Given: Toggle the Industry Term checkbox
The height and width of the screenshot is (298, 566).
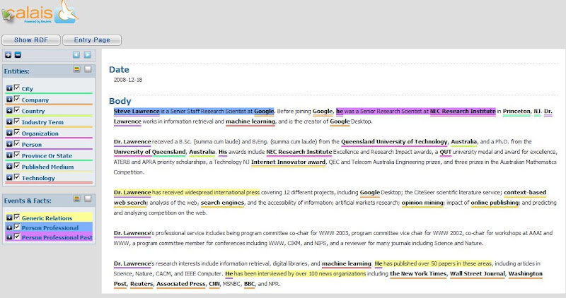Looking at the screenshot, I should pyautogui.click(x=16, y=121).
